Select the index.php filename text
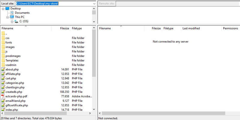This screenshot has height=120, width=240. (x=12, y=110)
